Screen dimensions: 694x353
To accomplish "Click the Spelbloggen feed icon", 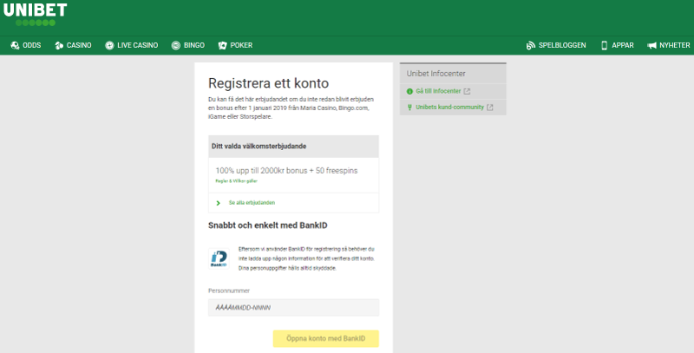I will pyautogui.click(x=530, y=45).
